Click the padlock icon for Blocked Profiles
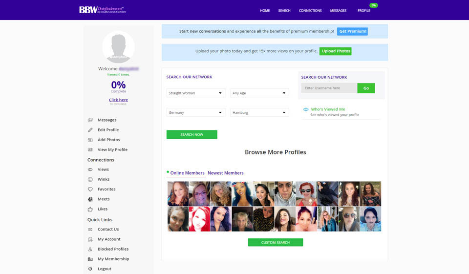This screenshot has width=469, height=274. 90,249
